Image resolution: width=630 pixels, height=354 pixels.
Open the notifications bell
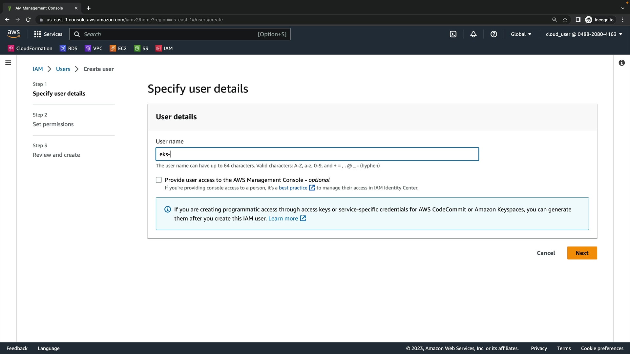[x=473, y=34]
